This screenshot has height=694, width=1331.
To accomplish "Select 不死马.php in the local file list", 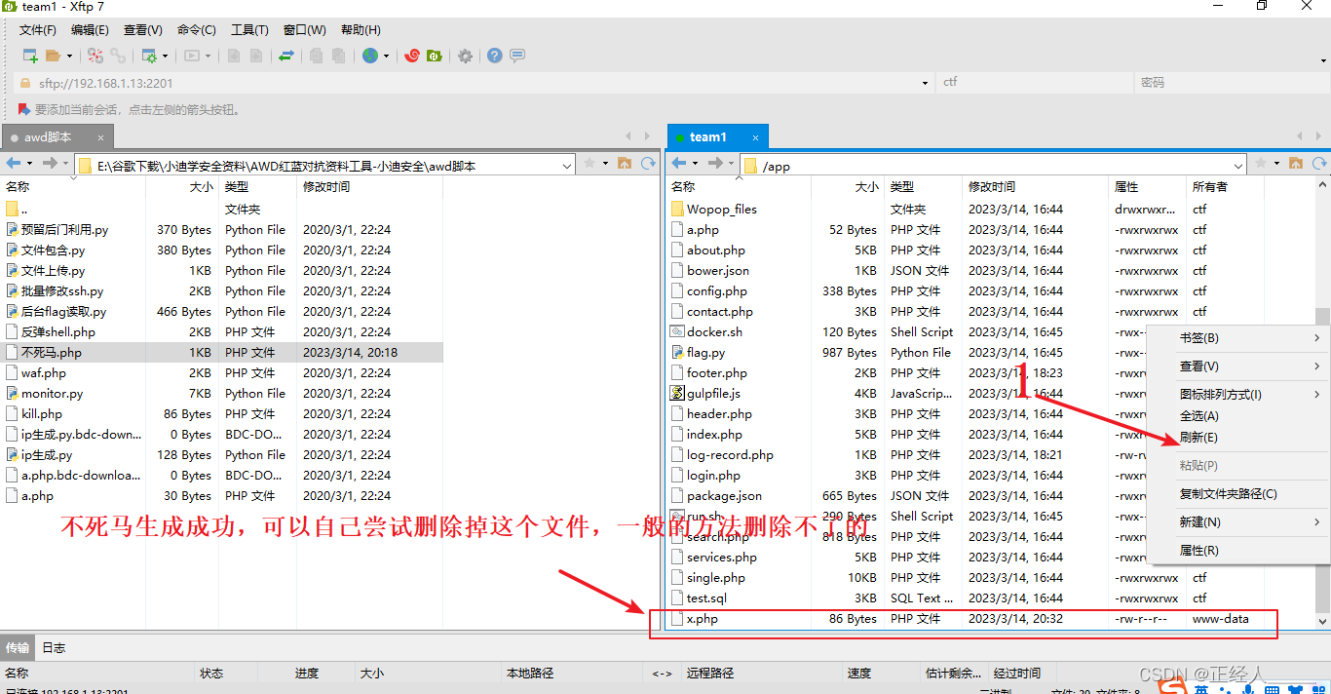I will [51, 353].
